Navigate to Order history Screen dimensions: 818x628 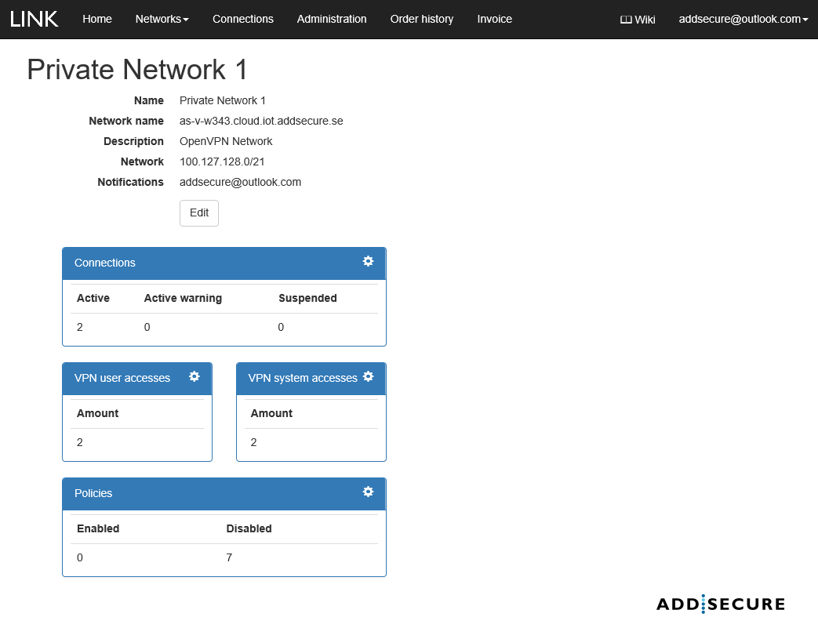422,19
